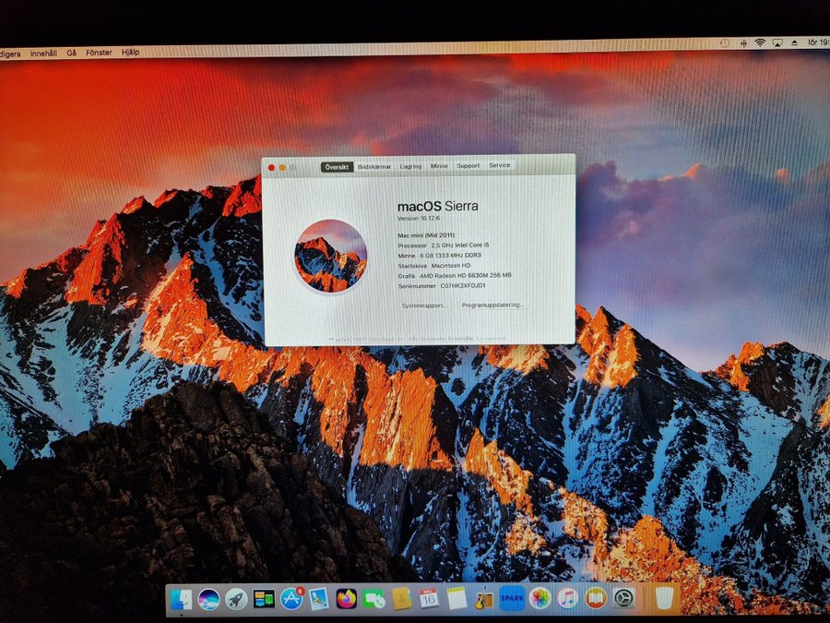The image size is (830, 623).
Task: Open the Mail stamp icon
Action: [x=319, y=599]
